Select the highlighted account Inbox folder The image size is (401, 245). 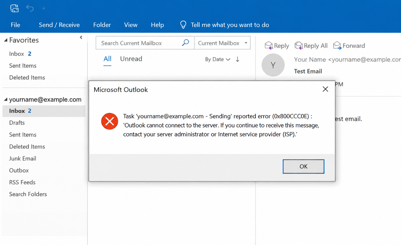pyautogui.click(x=44, y=111)
